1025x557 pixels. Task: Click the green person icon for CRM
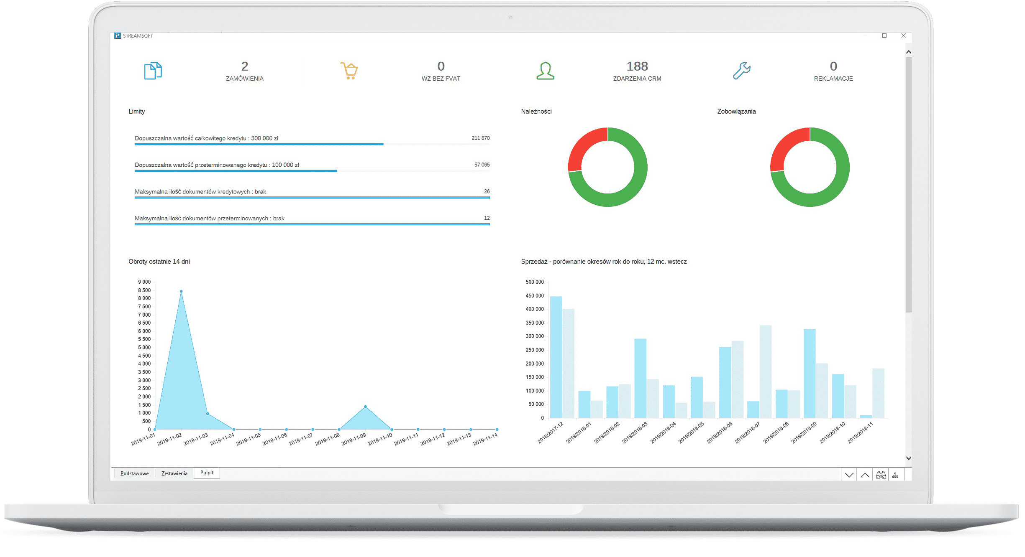(545, 71)
